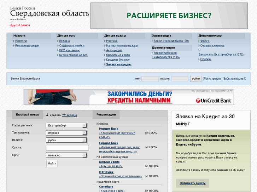
Task: Click the Заполнить анкету button
Action: point(192,183)
